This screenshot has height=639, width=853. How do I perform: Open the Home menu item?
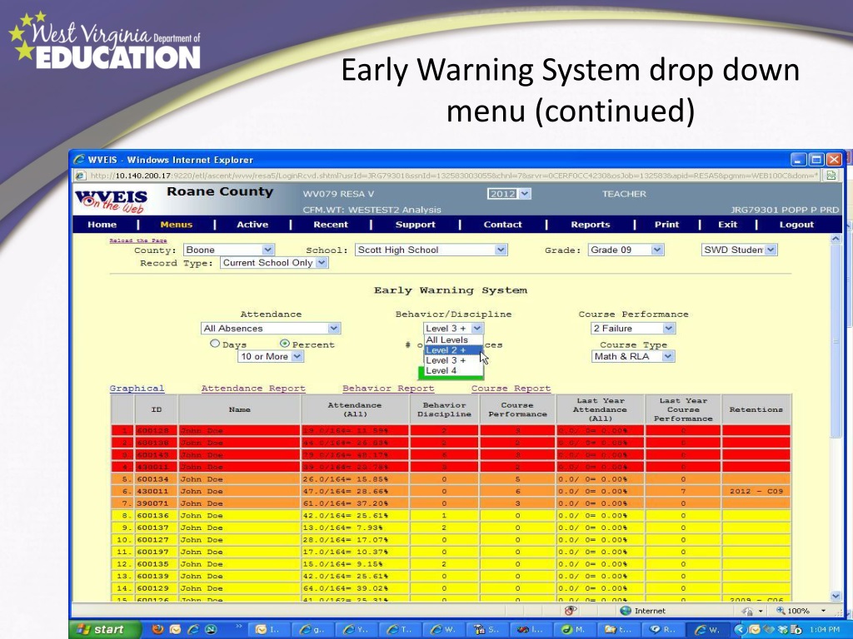pos(102,225)
